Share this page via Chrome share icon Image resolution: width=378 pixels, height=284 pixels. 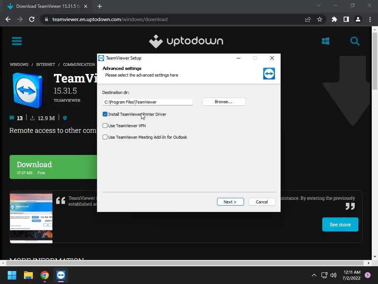coord(308,19)
